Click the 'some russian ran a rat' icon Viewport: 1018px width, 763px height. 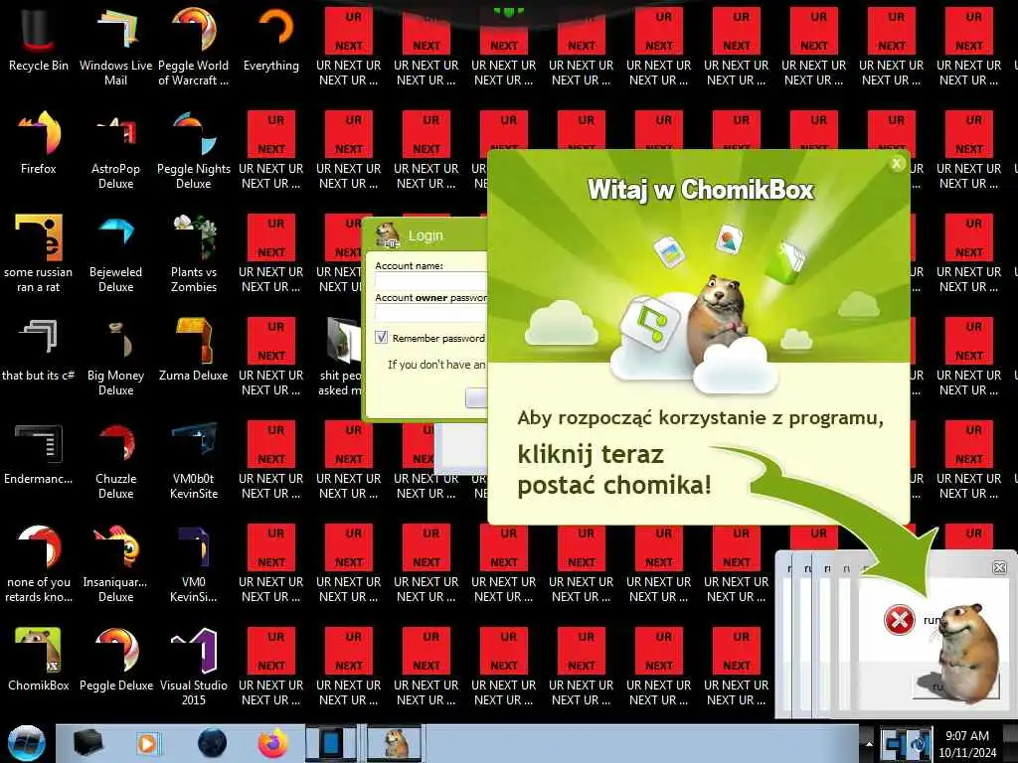39,253
